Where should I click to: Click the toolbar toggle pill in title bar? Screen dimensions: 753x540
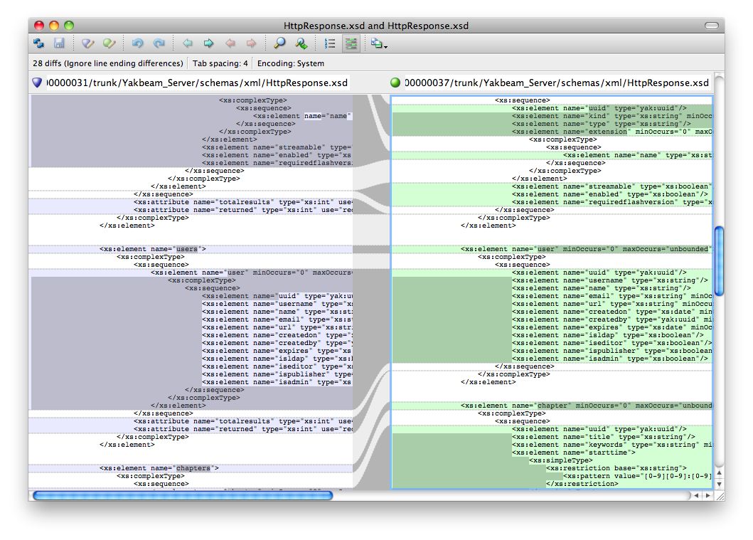712,26
